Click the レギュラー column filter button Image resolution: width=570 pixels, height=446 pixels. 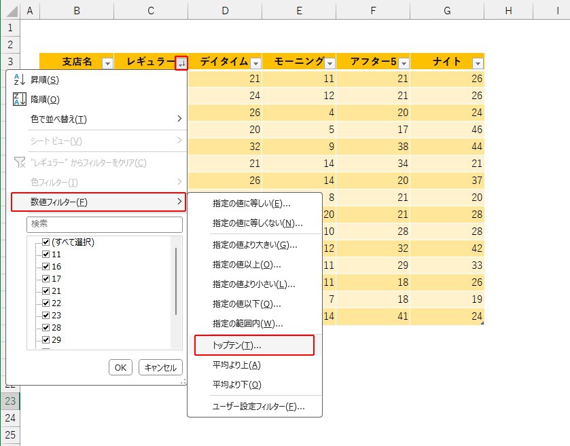tap(181, 63)
